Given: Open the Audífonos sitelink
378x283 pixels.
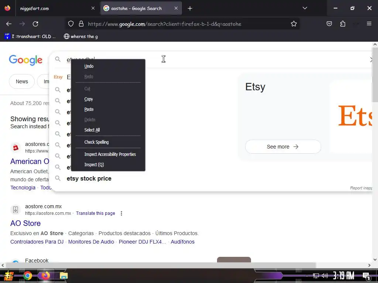Looking at the screenshot, I should (x=182, y=242).
